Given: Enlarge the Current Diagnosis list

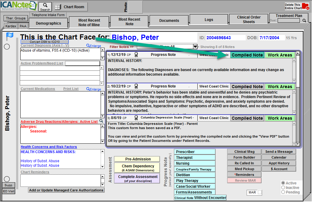Looking at the screenshot, I should 93,46.
